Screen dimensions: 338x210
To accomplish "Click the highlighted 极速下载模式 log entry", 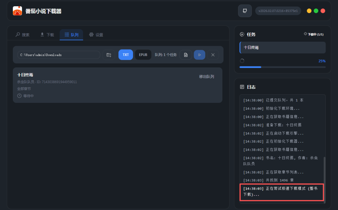I will coord(281,192).
